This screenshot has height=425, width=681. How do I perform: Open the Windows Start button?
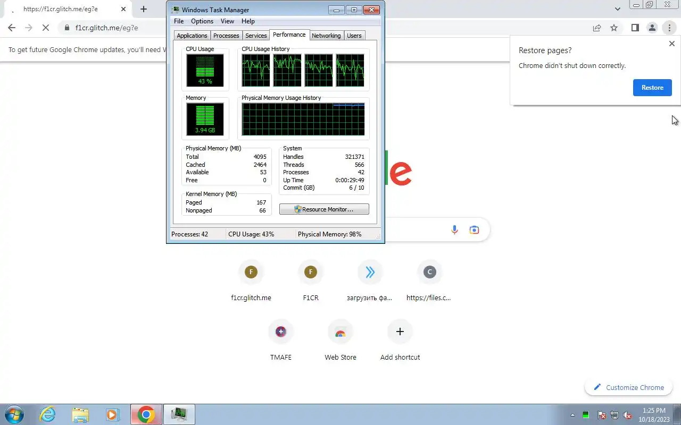click(x=14, y=414)
